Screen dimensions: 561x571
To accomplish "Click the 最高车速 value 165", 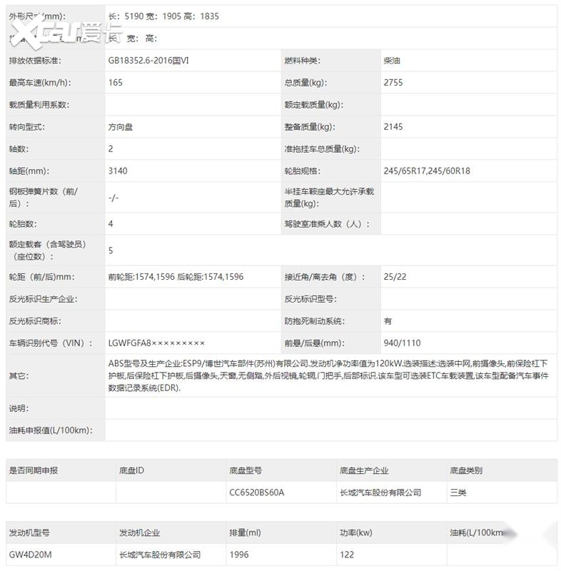I will pos(116,83).
